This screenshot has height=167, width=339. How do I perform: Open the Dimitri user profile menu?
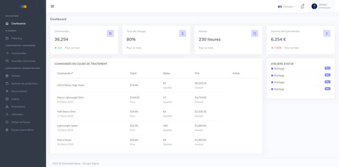[x=321, y=6]
